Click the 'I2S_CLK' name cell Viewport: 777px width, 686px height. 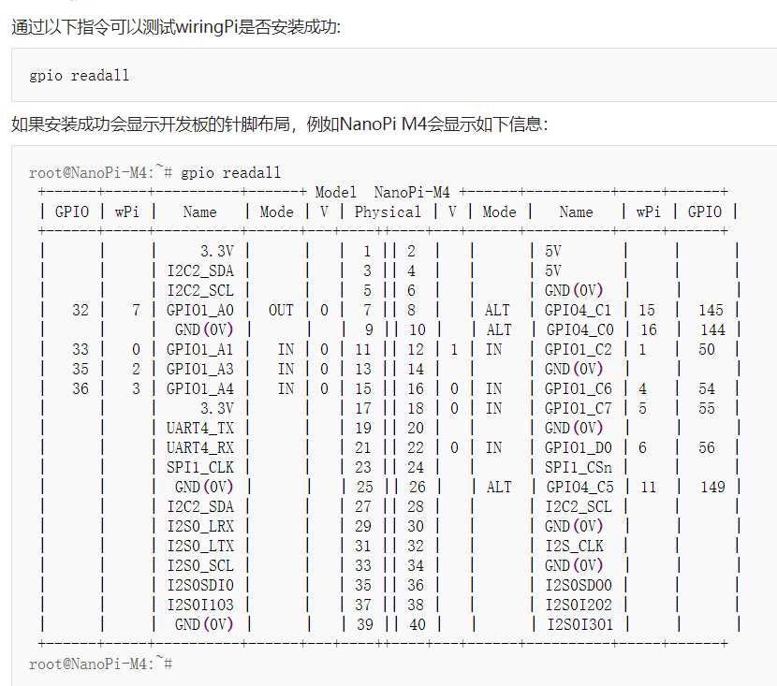click(574, 547)
